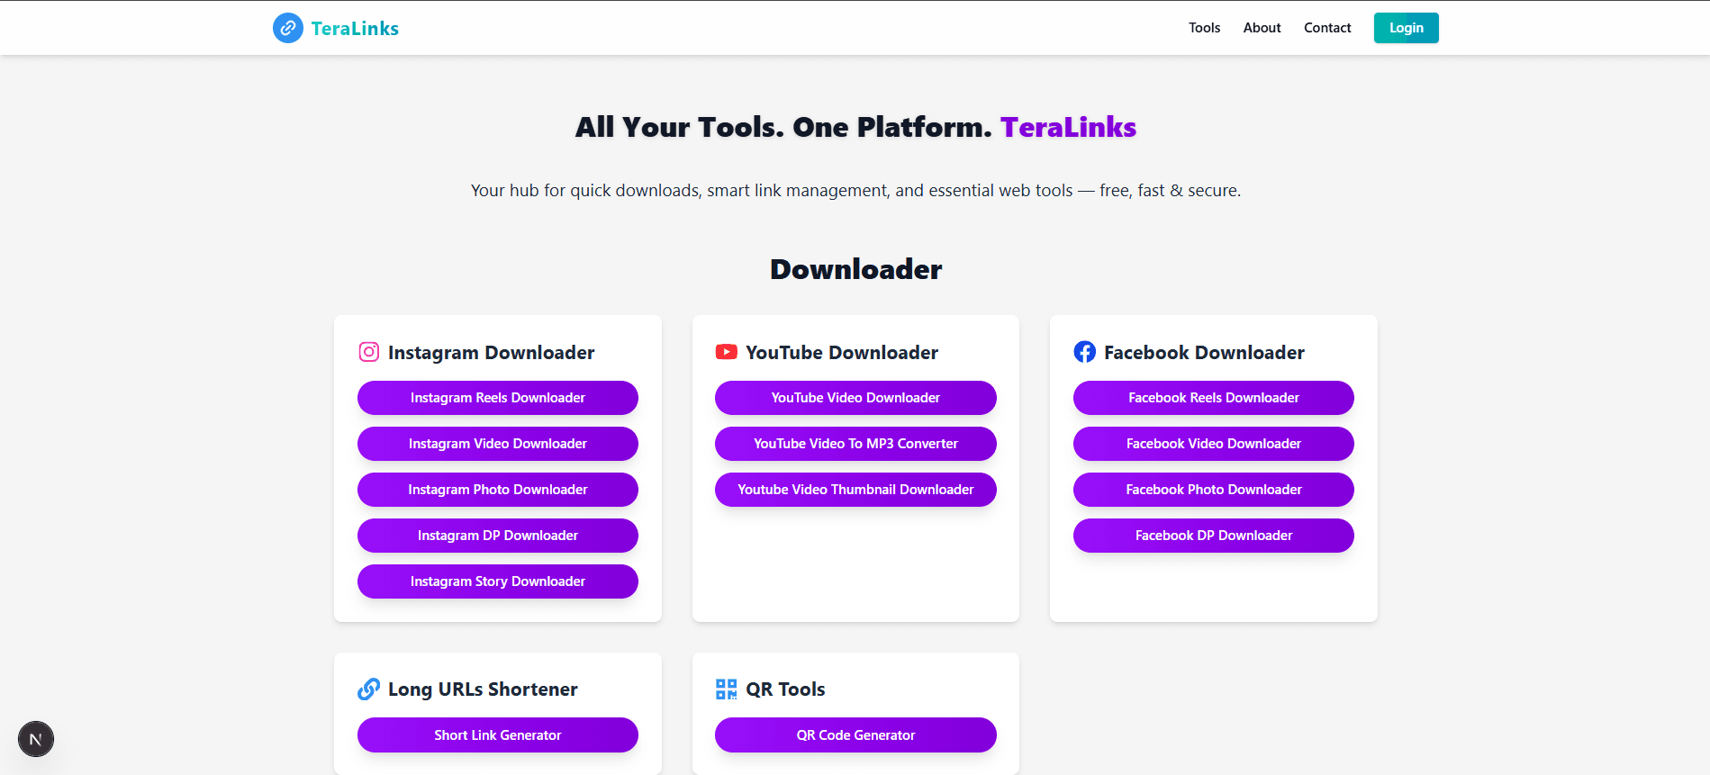Click the Facebook Downloader card heading
1710x775 pixels.
click(x=1204, y=353)
